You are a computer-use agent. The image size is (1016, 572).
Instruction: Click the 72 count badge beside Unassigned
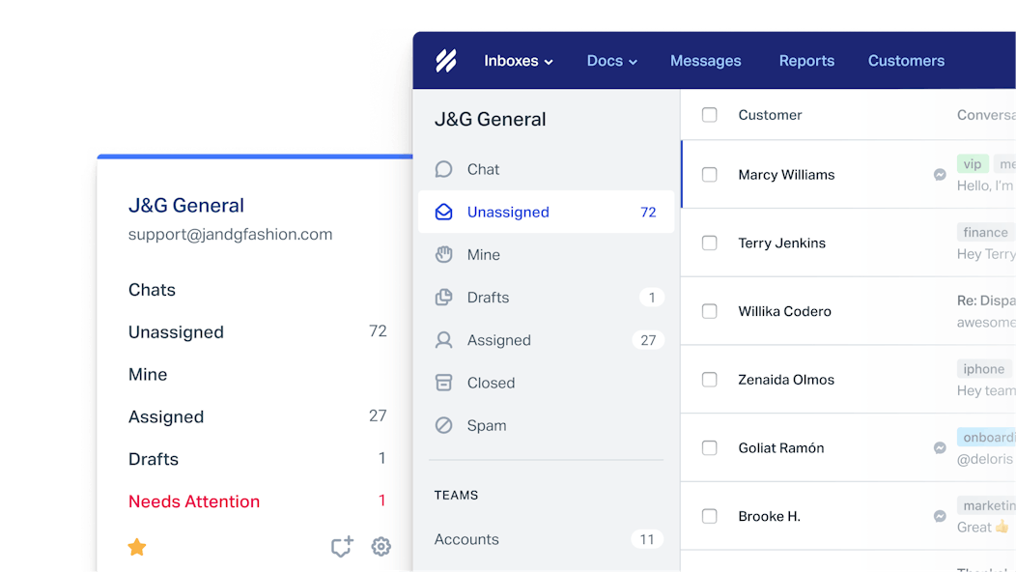648,212
